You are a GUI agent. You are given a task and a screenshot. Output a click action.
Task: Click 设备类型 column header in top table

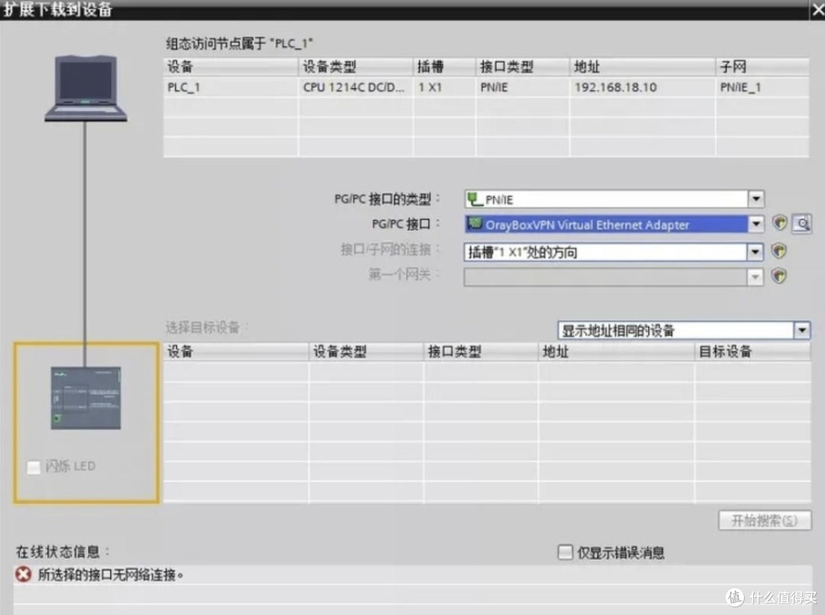coord(356,66)
